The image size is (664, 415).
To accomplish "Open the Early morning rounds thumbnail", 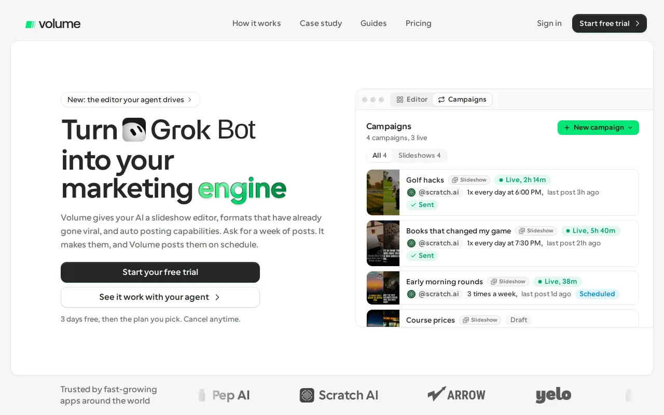I will click(x=383, y=288).
